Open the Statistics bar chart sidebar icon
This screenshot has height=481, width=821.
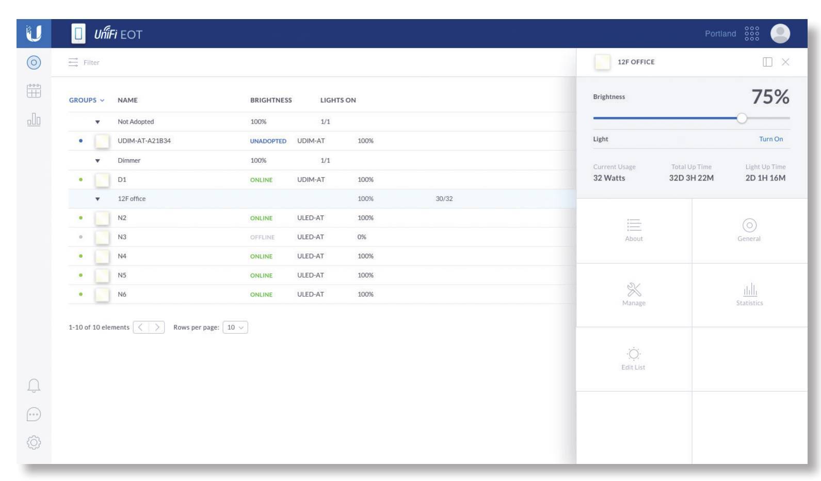click(x=34, y=120)
